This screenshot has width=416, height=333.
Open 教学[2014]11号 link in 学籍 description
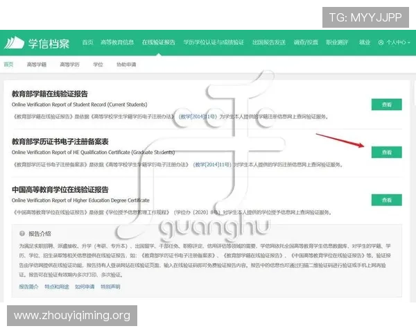tap(198, 117)
